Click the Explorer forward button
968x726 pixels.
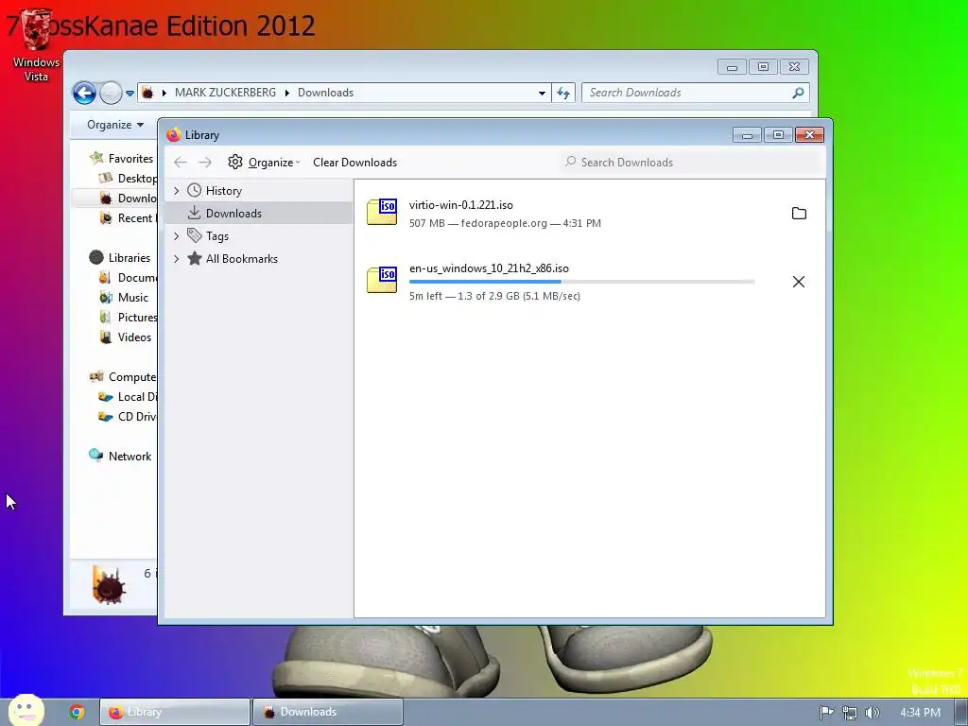[x=112, y=94]
